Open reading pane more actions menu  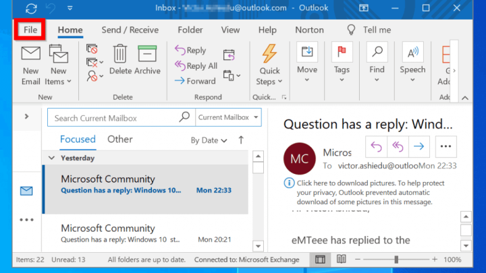tap(446, 146)
